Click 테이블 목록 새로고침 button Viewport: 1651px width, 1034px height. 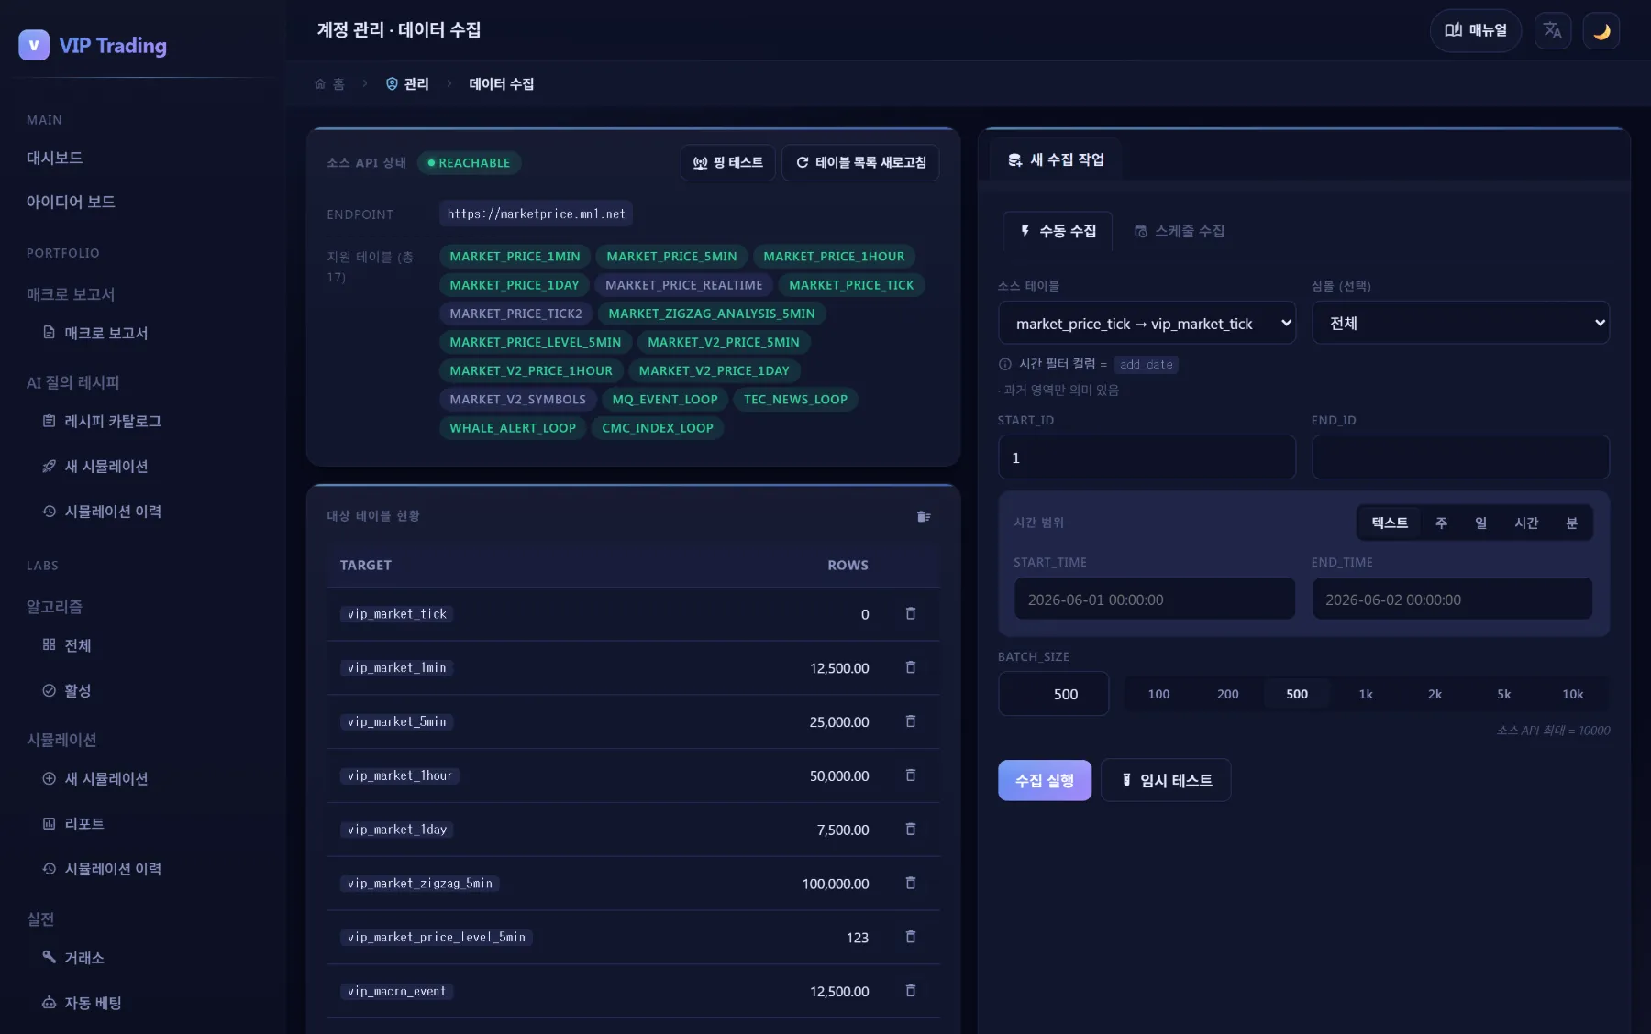[860, 163]
